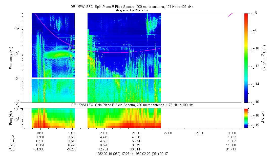
Task: Click the LFC Ex colorbar label
Action: click(262, 118)
